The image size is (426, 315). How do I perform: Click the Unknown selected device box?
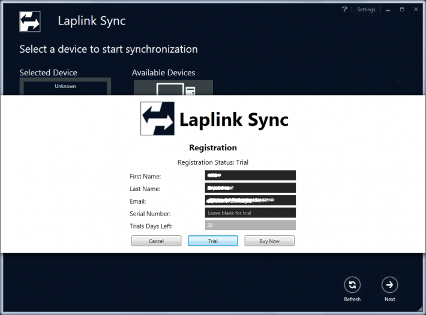coord(65,86)
